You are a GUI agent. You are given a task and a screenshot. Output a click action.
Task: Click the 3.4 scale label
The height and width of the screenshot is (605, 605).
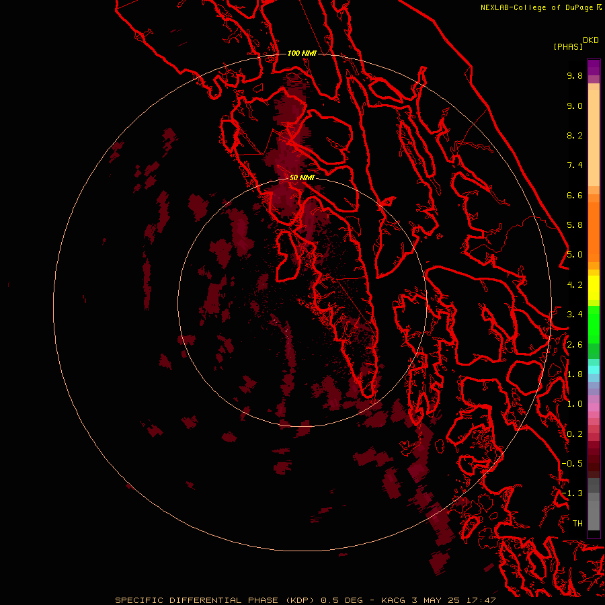(x=575, y=315)
